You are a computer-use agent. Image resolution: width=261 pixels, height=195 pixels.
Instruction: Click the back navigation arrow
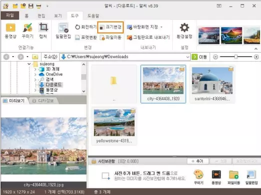7,57
